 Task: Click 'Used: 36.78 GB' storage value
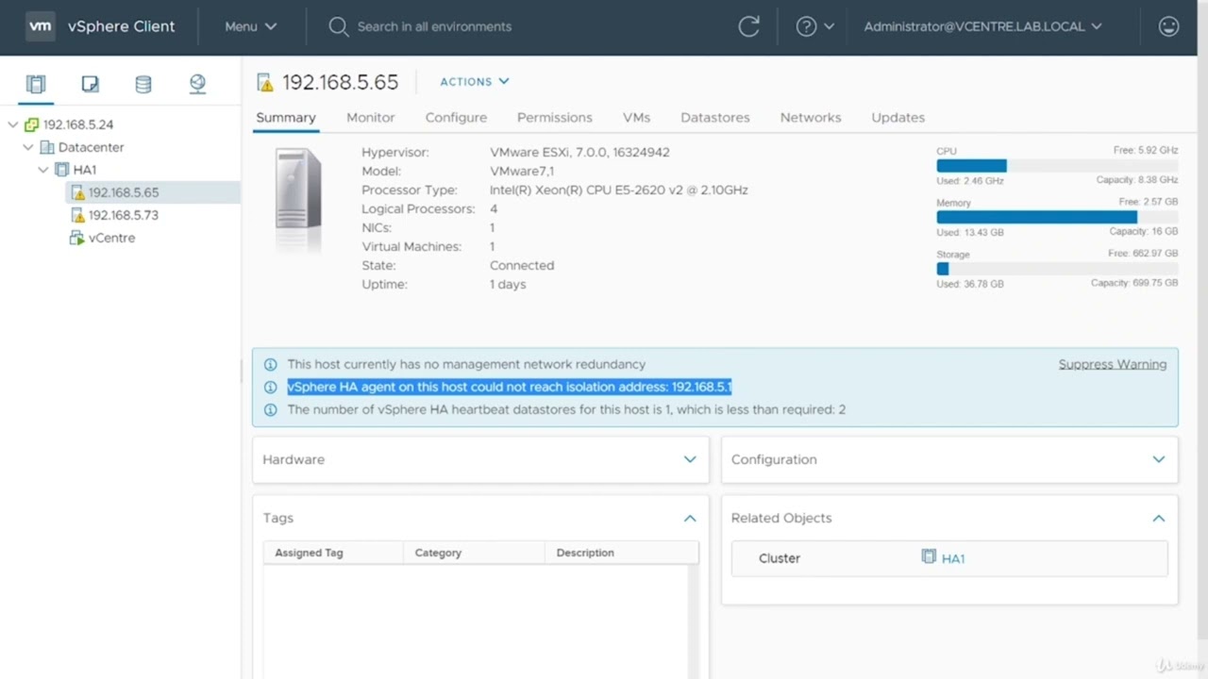point(970,283)
